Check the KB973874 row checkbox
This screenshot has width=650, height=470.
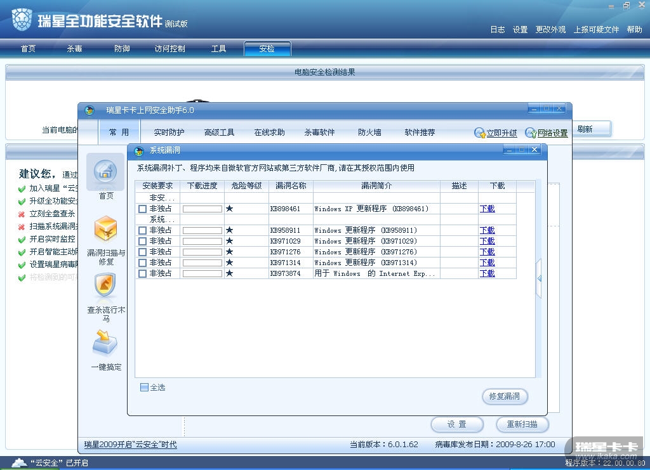coord(143,273)
